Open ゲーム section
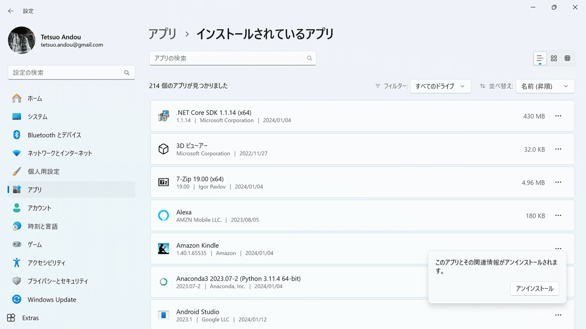This screenshot has width=586, height=329. [72, 245]
